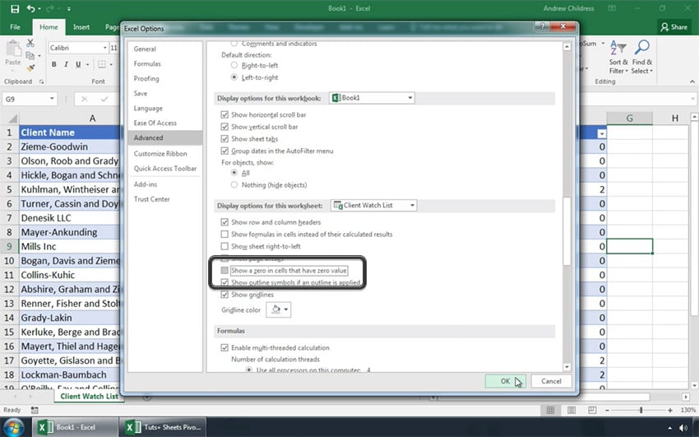699x437 pixels.
Task: Open the Windows Start menu
Action: point(15,427)
